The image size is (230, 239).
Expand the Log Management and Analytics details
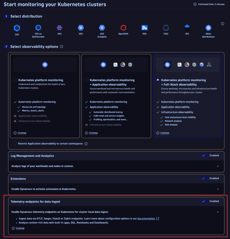(218, 166)
